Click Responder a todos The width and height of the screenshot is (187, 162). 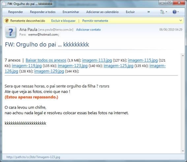pos(43,12)
